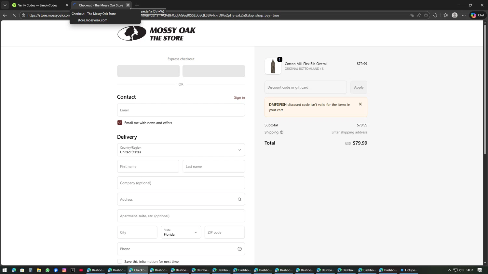Open Calculator from the taskbar
The height and width of the screenshot is (274, 488).
31,270
